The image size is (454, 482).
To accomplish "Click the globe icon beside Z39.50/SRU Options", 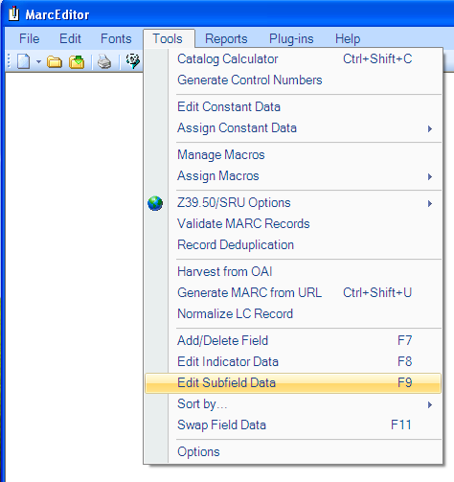I will (155, 203).
